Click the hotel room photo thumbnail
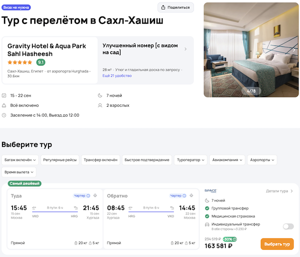This screenshot has height=257, width=300. tap(251, 50)
